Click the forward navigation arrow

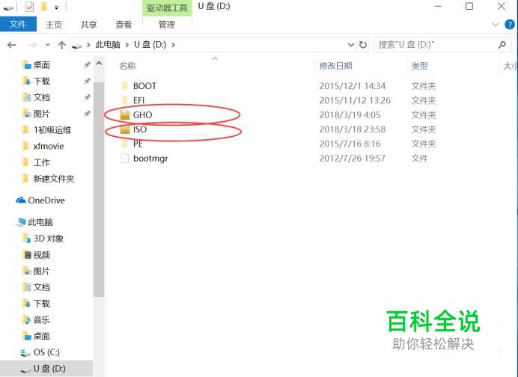(32, 45)
